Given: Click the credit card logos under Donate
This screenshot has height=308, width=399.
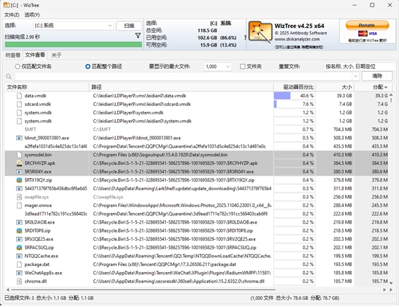Looking at the screenshot, I should pyautogui.click(x=368, y=33).
